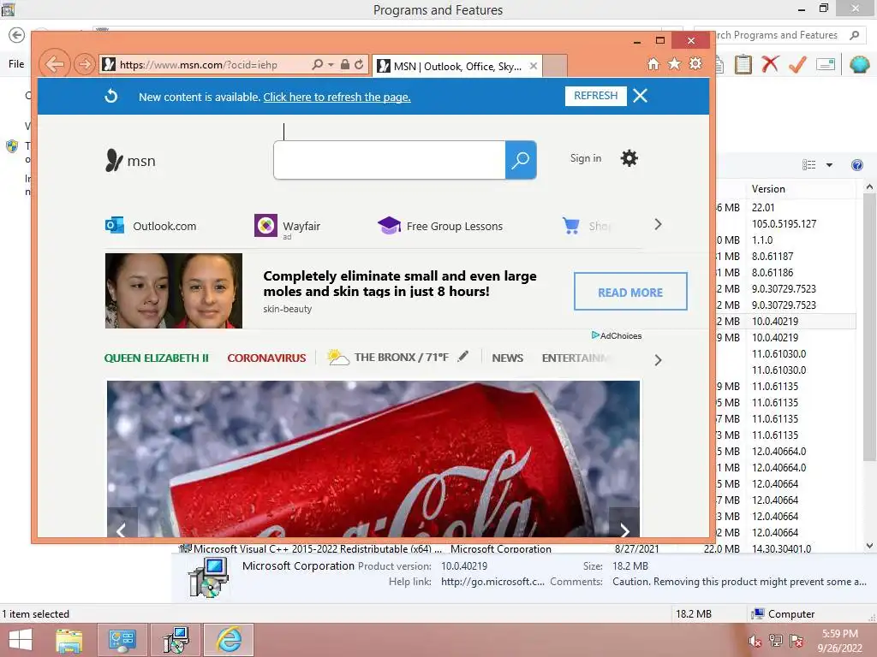Click the properties card toolbar icon
Image resolution: width=877 pixels, height=657 pixels.
click(826, 64)
